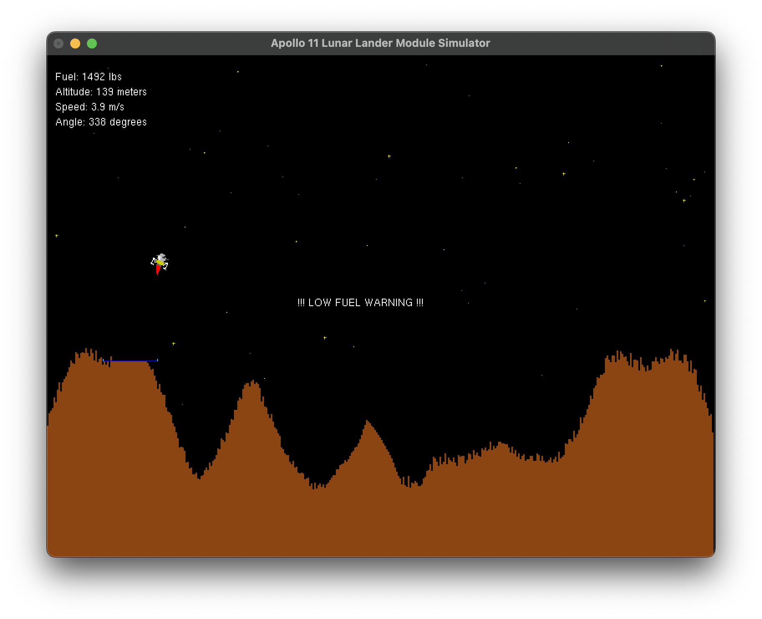Click the green zoom traffic light button
762x619 pixels.
tap(91, 43)
